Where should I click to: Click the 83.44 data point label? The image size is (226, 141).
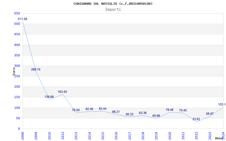[103, 109]
